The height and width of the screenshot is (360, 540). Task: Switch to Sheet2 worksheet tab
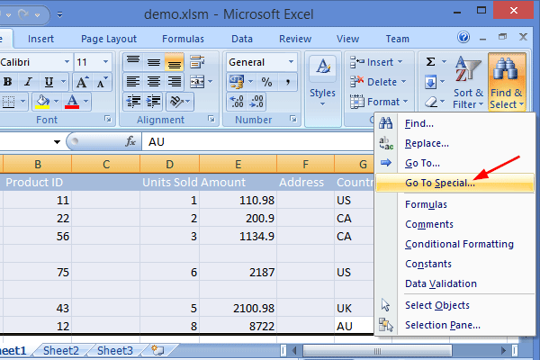[61, 350]
